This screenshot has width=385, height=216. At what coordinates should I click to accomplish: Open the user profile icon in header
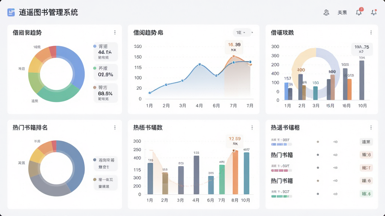(326, 12)
